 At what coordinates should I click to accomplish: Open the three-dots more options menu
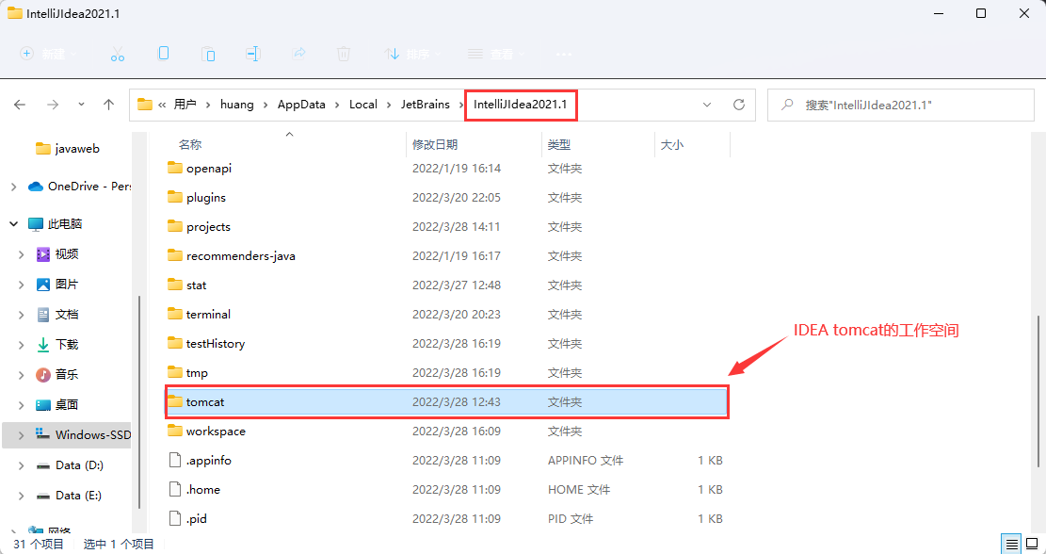pos(564,54)
